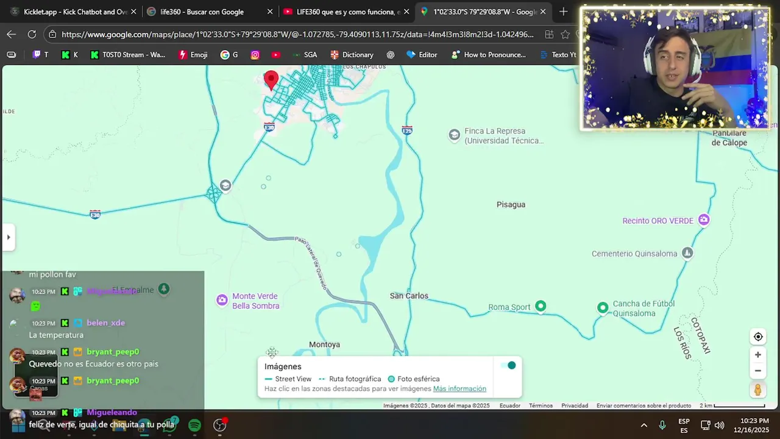Click the San Carlos town label

409,296
